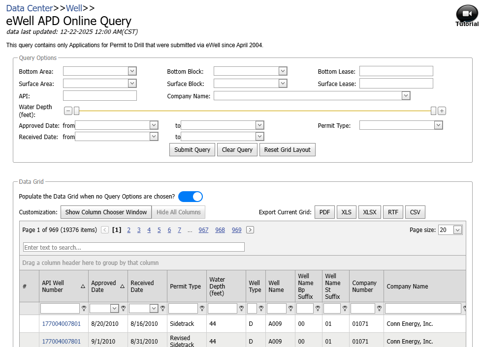This screenshot has height=347, width=482.
Task: Open API 177004007801 approved 8/20/2010
Action: point(61,324)
